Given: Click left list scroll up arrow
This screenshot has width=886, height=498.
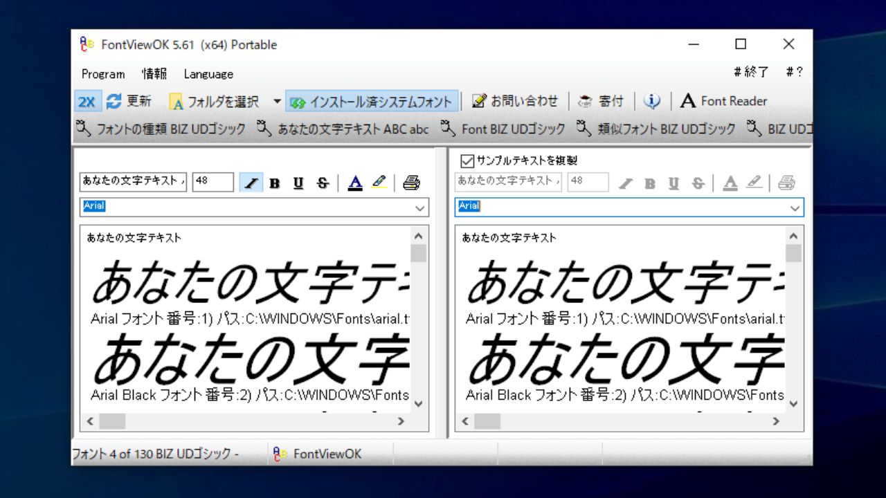Looking at the screenshot, I should 418,236.
